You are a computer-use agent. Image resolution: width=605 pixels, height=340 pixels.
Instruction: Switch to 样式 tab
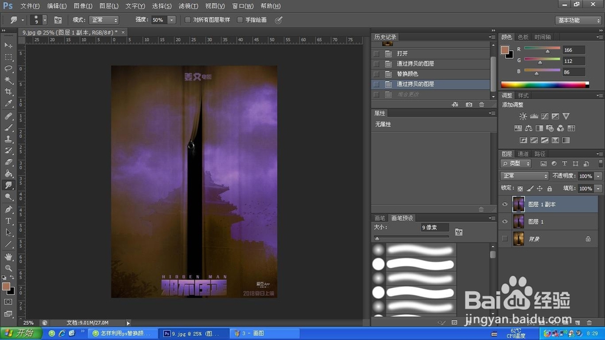[523, 96]
